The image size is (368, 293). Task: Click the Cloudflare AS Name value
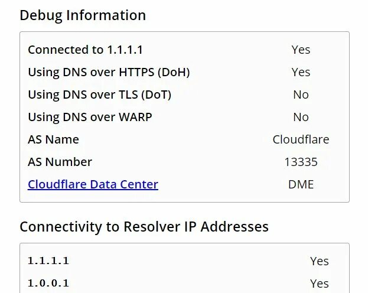[x=301, y=139]
